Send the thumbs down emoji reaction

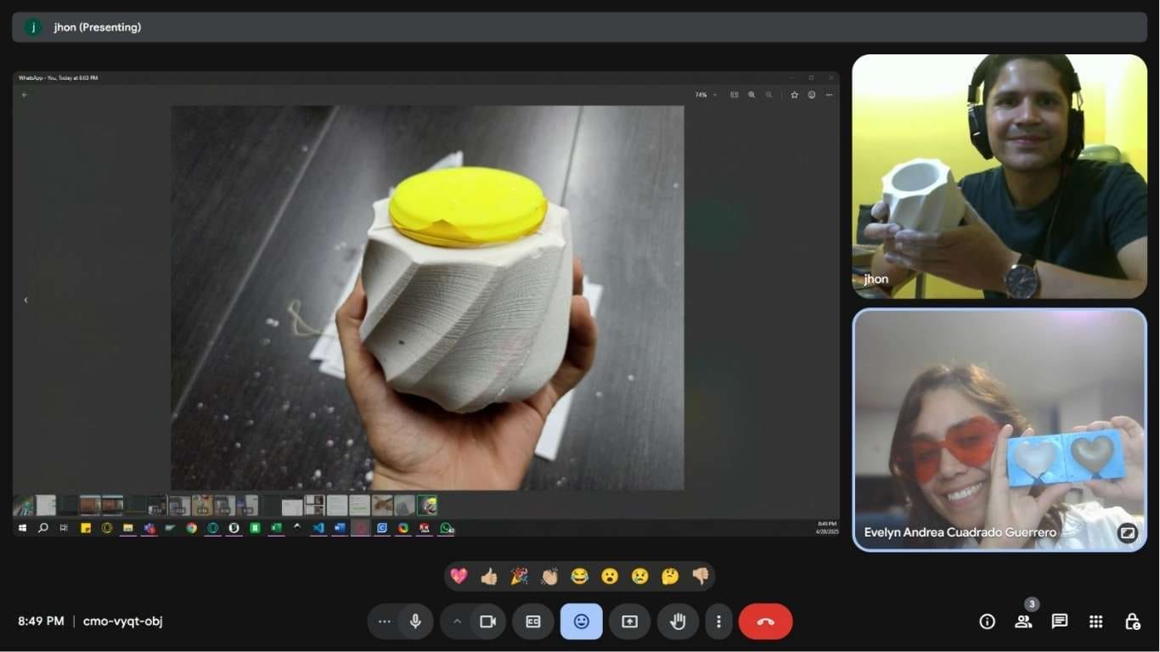click(700, 576)
